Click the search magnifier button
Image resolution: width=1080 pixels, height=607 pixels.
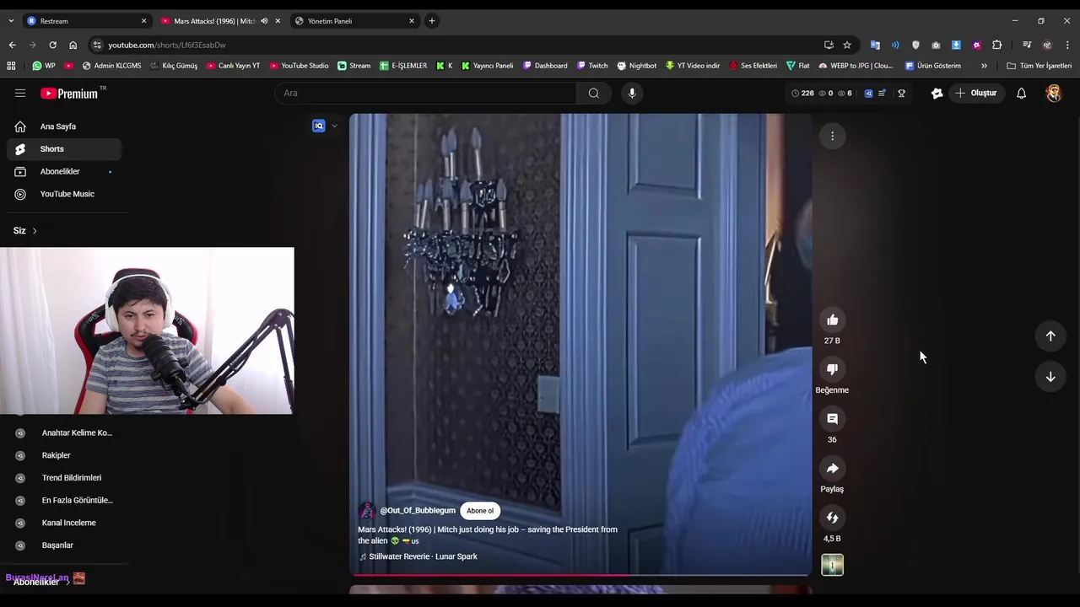[x=594, y=94]
